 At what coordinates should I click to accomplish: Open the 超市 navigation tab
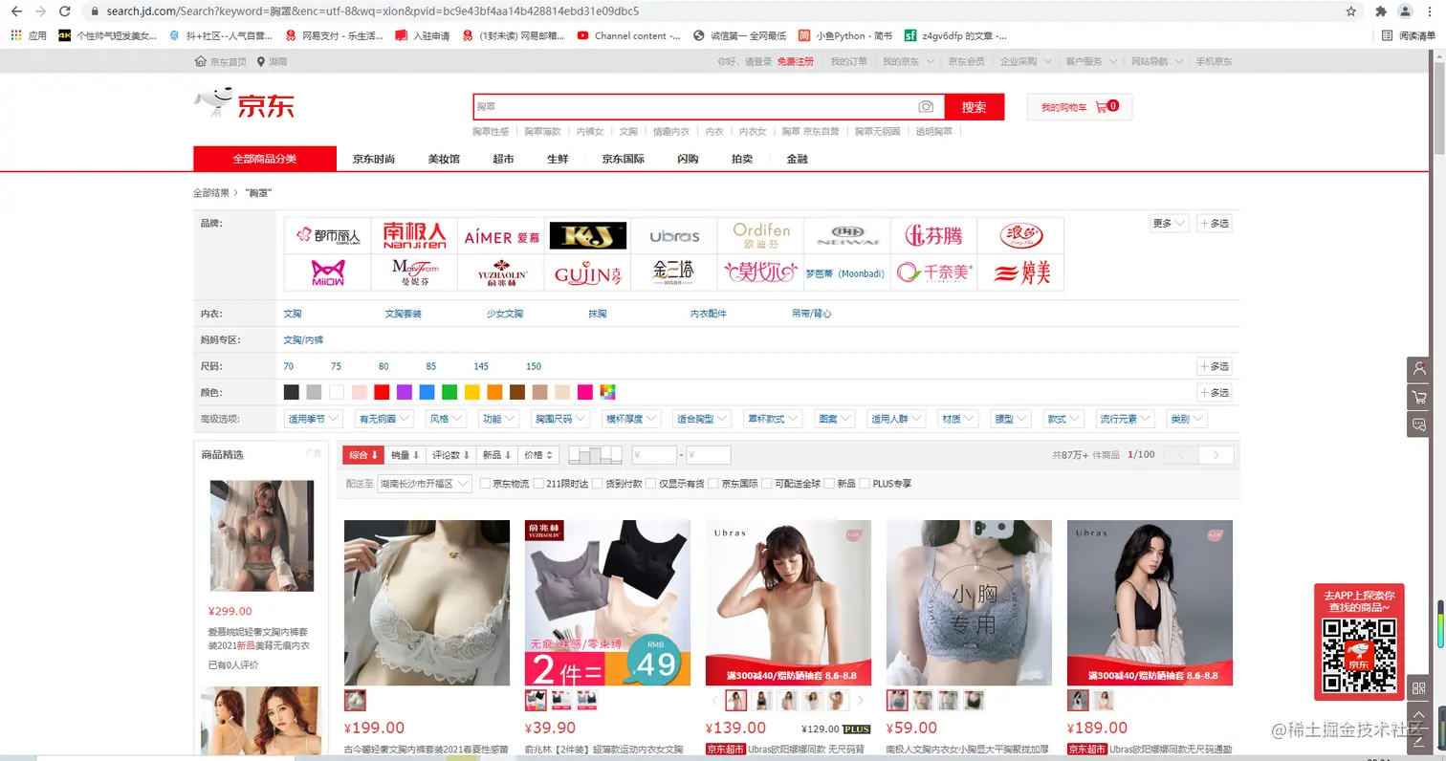click(503, 159)
